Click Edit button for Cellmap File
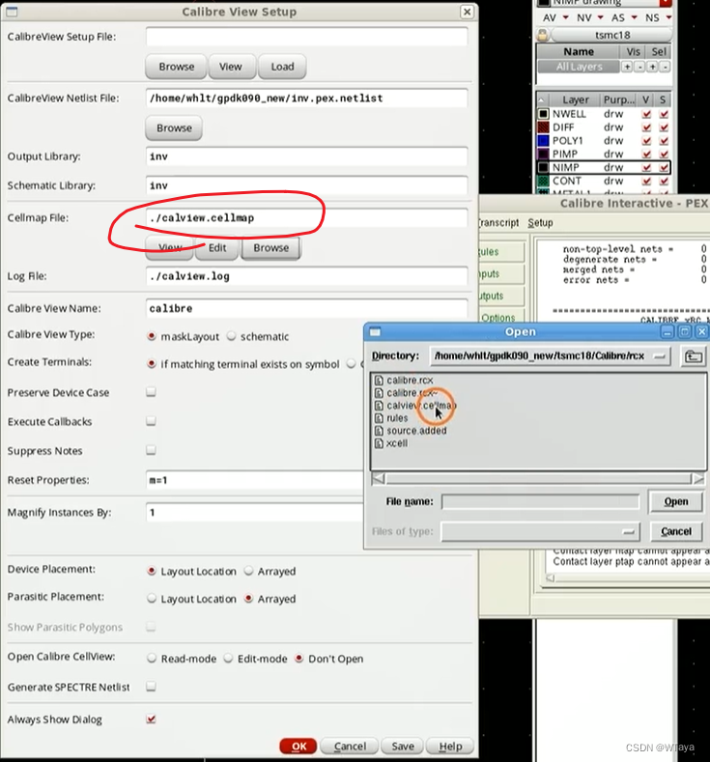Image resolution: width=710 pixels, height=762 pixels. tap(217, 248)
